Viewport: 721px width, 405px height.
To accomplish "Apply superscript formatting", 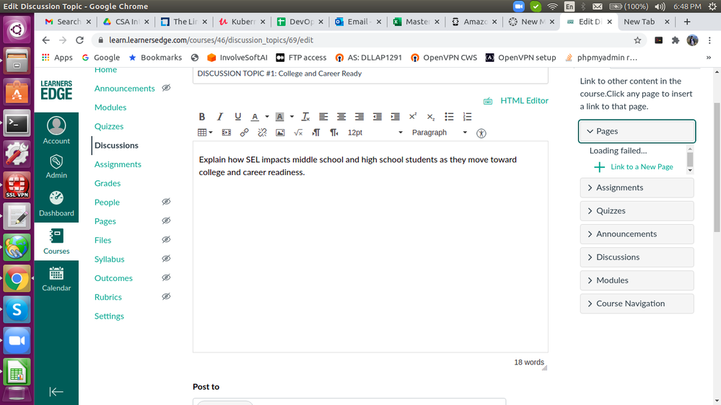I will coord(413,117).
